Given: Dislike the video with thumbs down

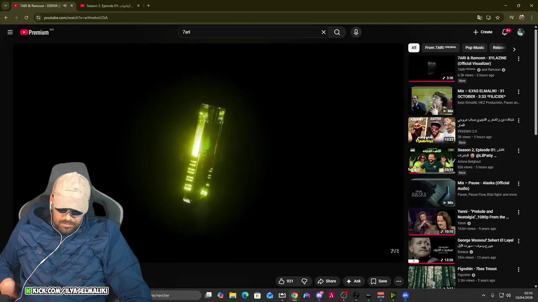Looking at the screenshot, I should (305, 281).
